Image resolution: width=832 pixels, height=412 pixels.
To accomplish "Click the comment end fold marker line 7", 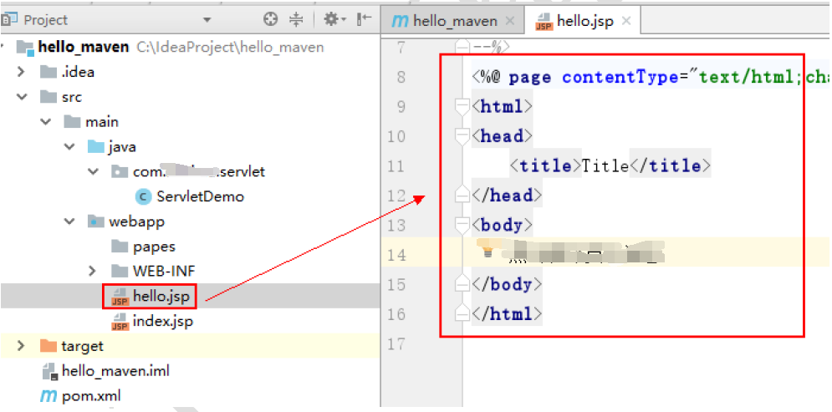I will pyautogui.click(x=462, y=47).
